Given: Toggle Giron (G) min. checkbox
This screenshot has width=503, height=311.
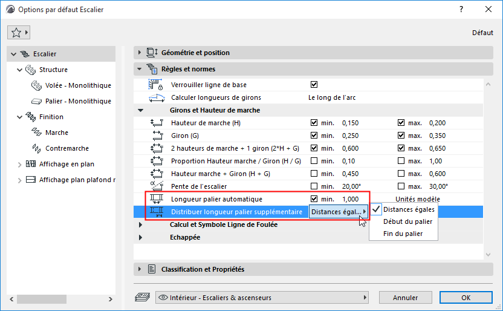Looking at the screenshot, I should click(314, 136).
